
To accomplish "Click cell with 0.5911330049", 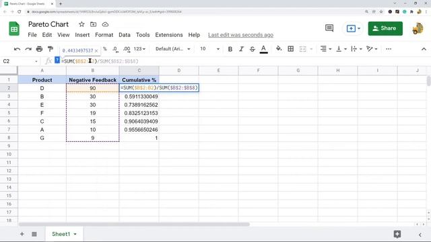I will click(139, 97).
